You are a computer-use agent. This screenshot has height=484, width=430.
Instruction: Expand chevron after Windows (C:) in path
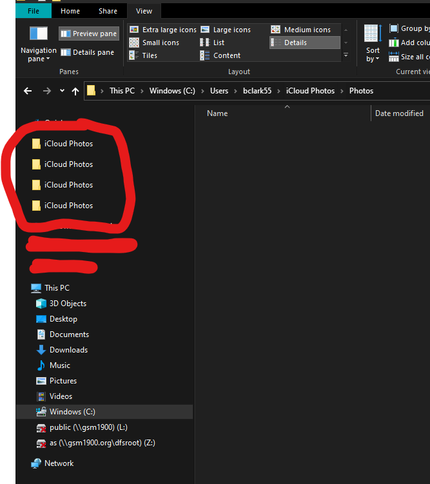(202, 91)
